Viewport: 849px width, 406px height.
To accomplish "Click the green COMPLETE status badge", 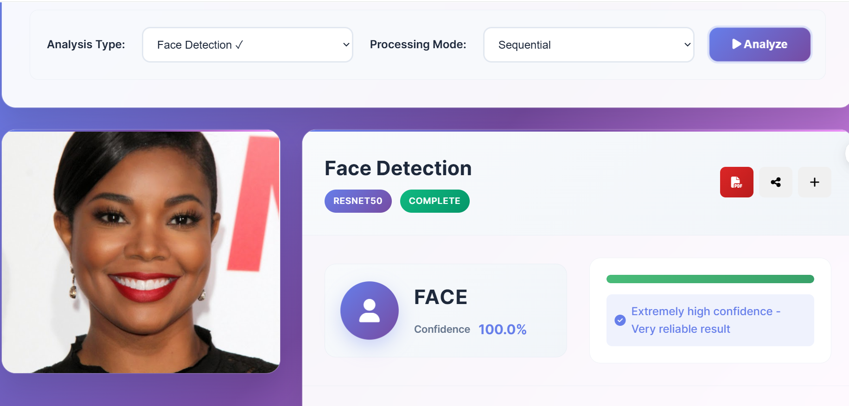I will [434, 201].
